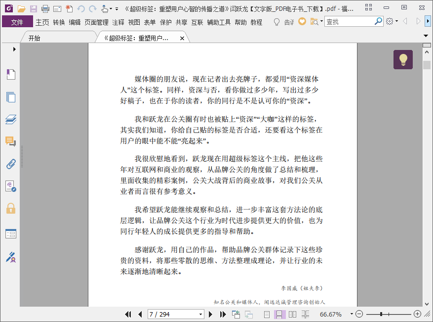Open the Bookmarks panel icon

click(11, 74)
